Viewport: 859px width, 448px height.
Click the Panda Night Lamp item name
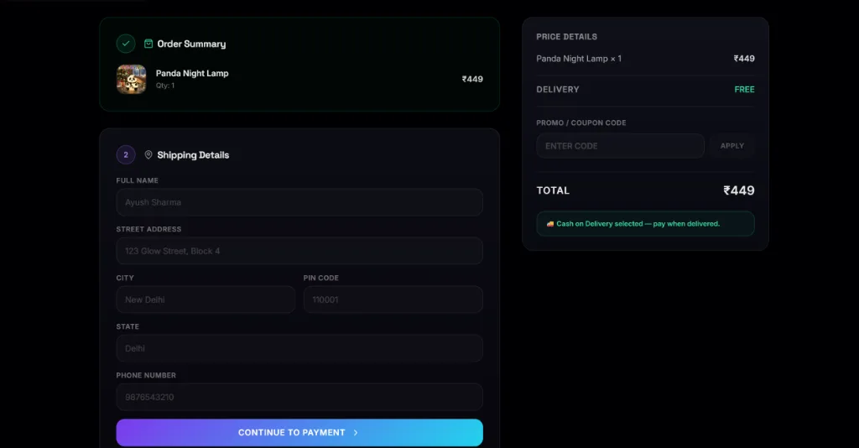point(192,73)
